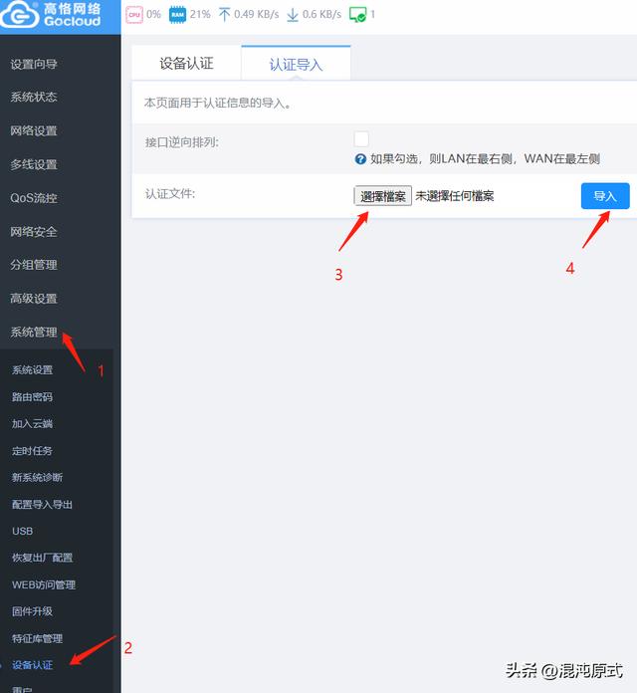
Task: Collapse 系统管理 sidebar menu
Action: (x=34, y=332)
